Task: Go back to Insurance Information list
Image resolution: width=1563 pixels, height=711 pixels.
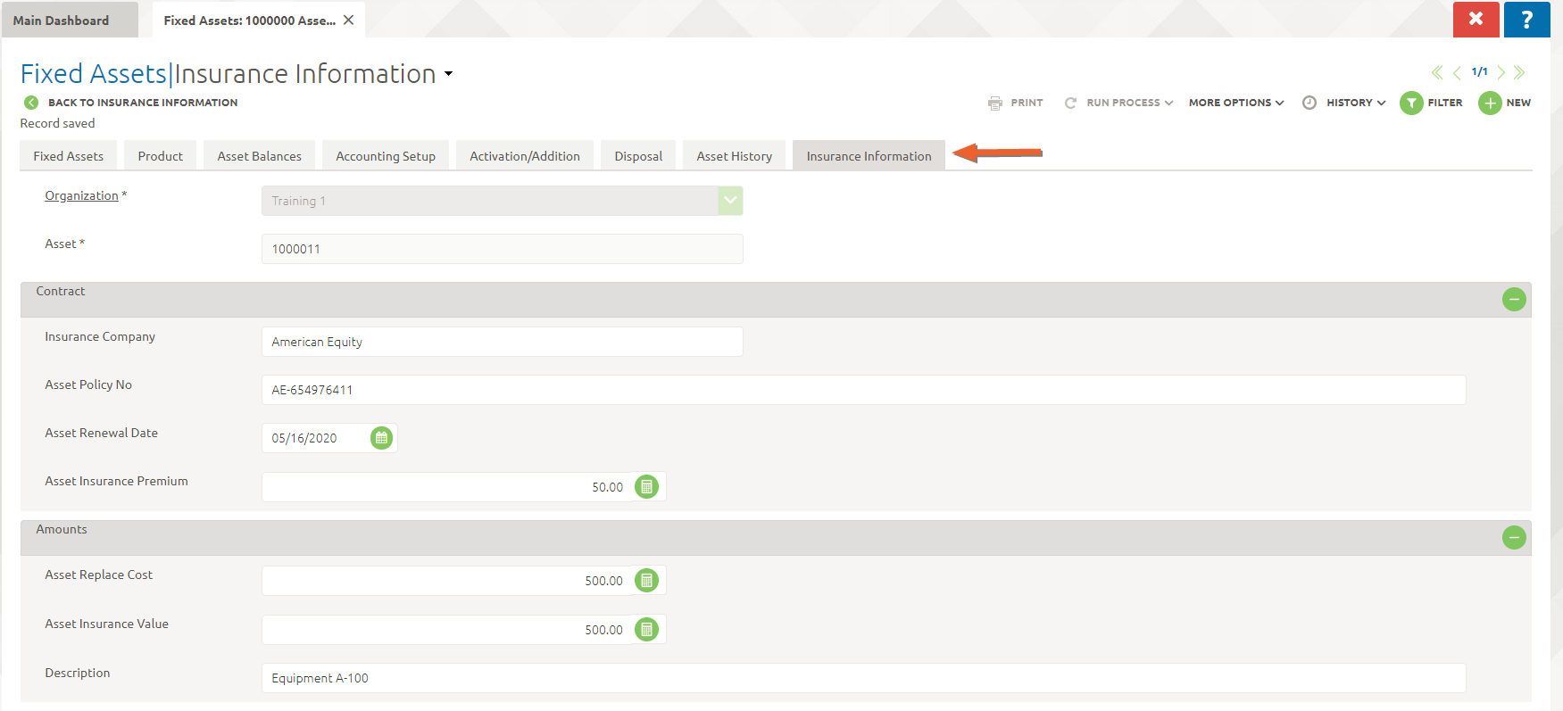Action: (142, 103)
